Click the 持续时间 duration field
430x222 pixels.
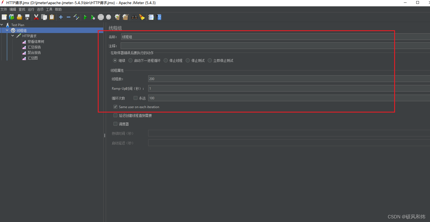point(289,133)
